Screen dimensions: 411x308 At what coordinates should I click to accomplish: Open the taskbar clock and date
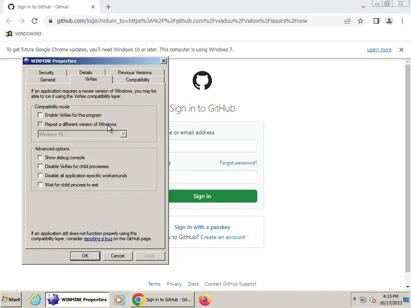pyautogui.click(x=391, y=300)
